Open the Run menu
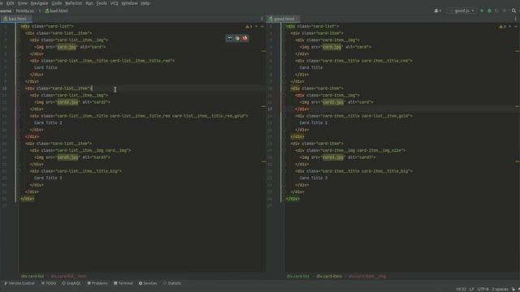Image resolution: width=520 pixels, height=292 pixels. point(89,3)
